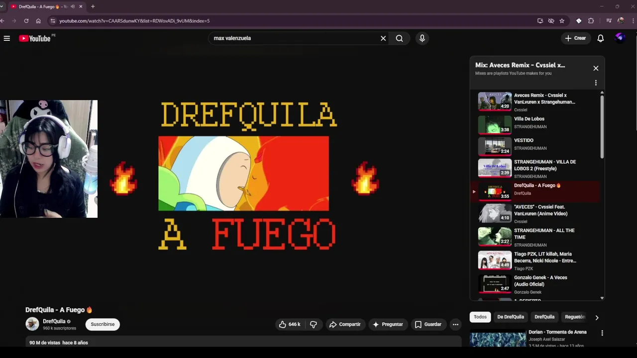The image size is (637, 358).
Task: Select the Reguetón filter chip
Action: pos(575,317)
